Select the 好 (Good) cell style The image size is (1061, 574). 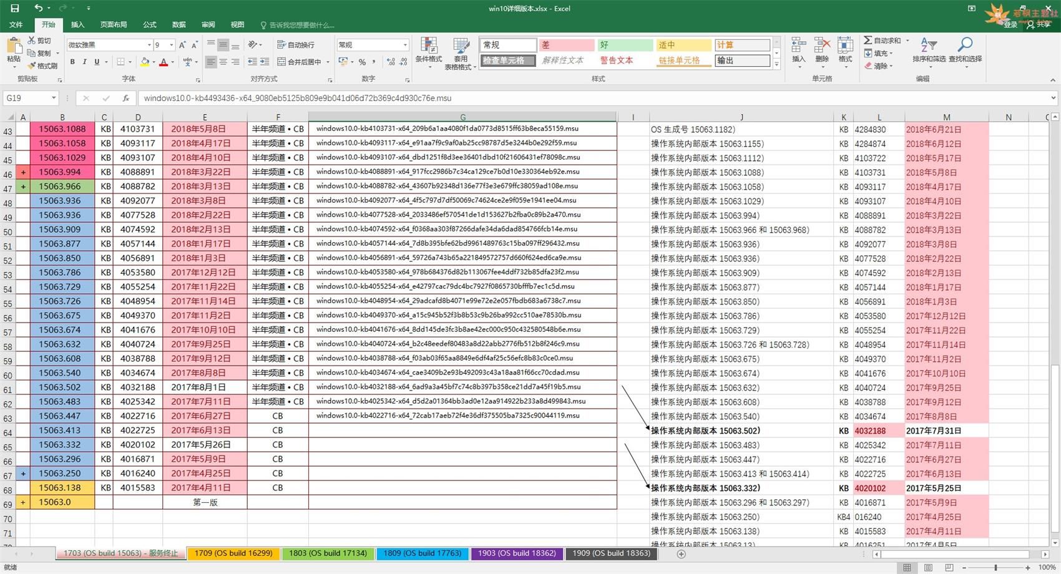point(625,45)
